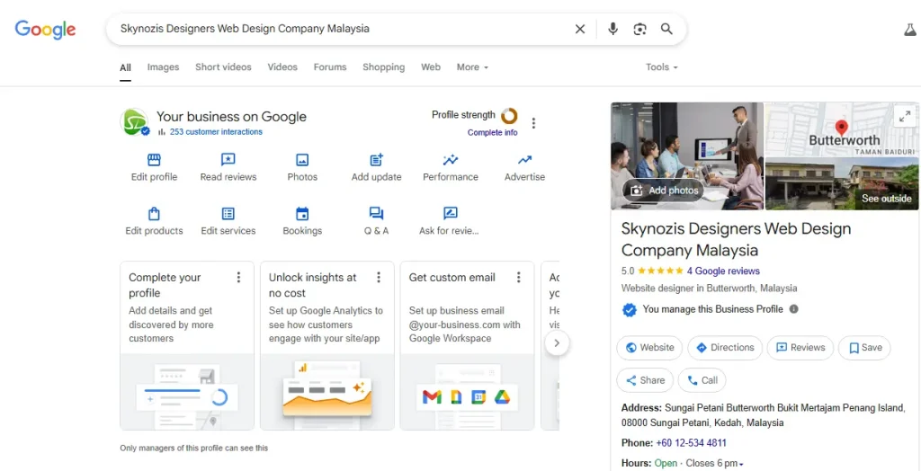
Task: Expand business hours next to Closes 6 pm
Action: tap(741, 464)
